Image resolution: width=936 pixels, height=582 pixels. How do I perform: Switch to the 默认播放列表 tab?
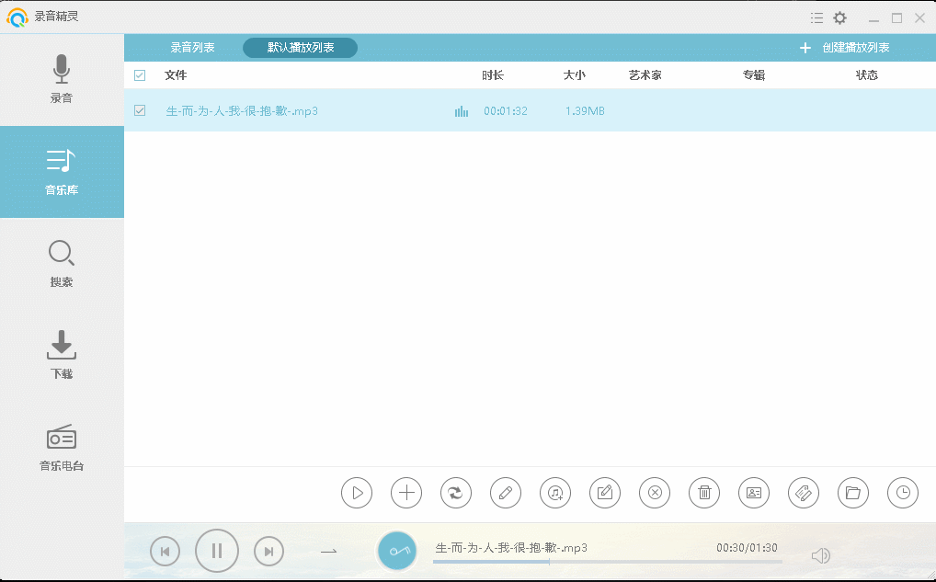point(301,48)
